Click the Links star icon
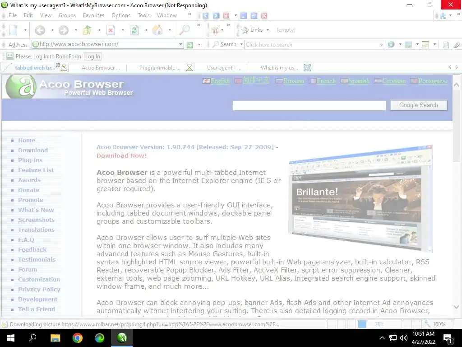462x347 pixels. click(245, 30)
